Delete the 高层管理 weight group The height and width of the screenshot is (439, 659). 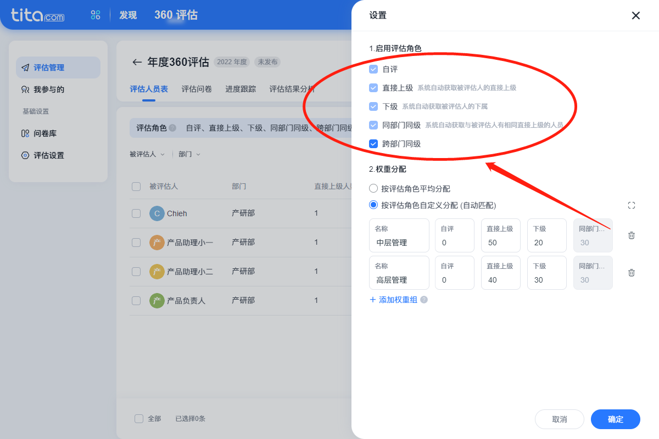coord(632,273)
